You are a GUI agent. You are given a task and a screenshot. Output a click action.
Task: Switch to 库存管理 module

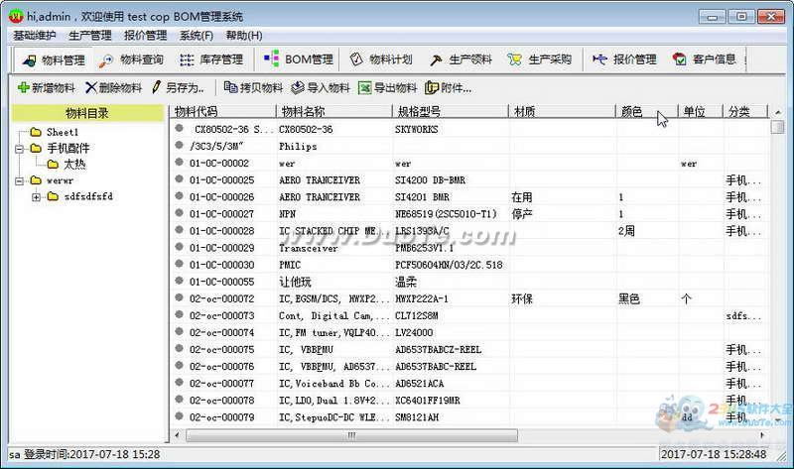[211, 59]
